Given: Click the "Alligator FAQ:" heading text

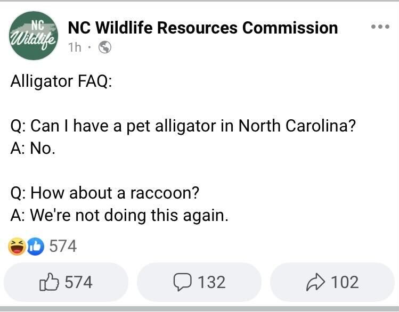Looking at the screenshot, I should [61, 81].
